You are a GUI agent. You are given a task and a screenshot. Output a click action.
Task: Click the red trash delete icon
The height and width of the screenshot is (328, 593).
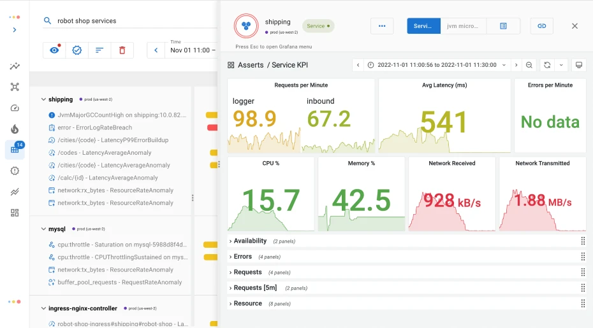122,50
